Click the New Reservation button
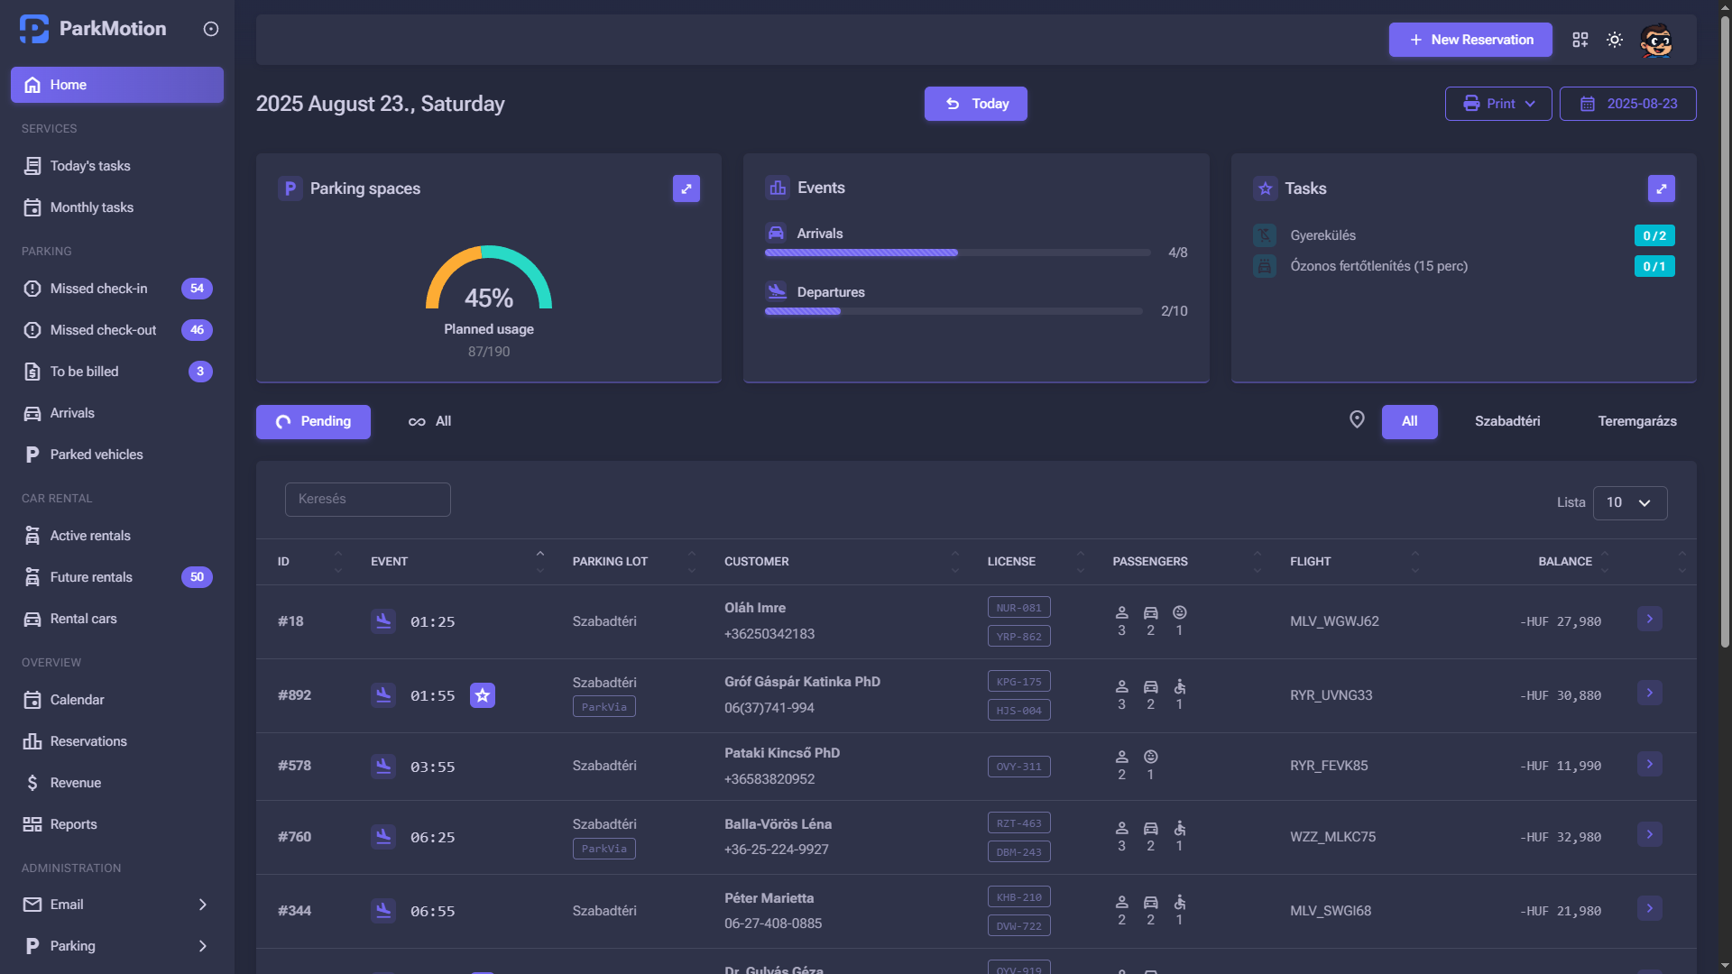 click(x=1469, y=40)
